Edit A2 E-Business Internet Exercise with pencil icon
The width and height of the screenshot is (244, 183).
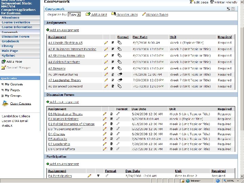(106, 49)
